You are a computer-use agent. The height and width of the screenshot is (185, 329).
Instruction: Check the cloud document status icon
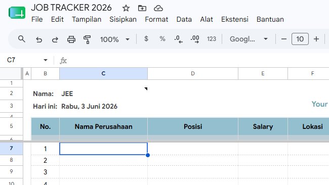click(158, 8)
